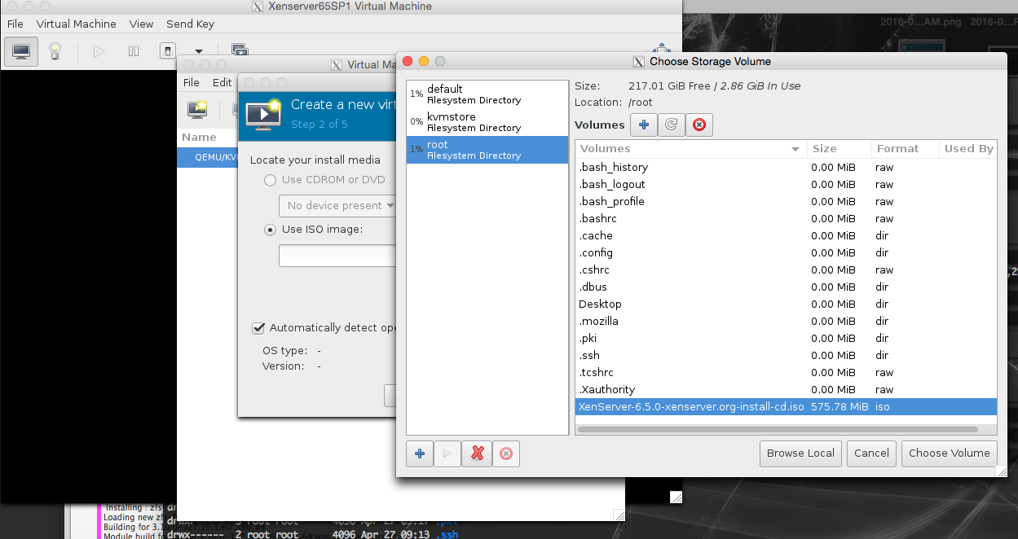
Task: Click the Refresh volume list icon
Action: [x=671, y=125]
